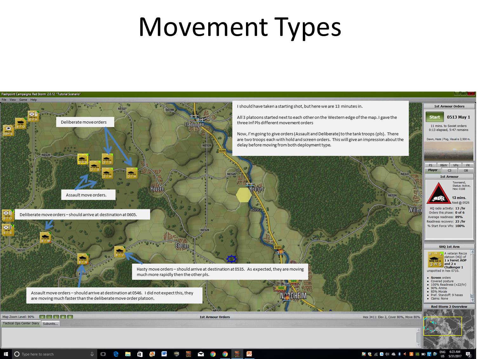
Task: Select the 4/1st Arm tank counter
Action: tap(95, 166)
